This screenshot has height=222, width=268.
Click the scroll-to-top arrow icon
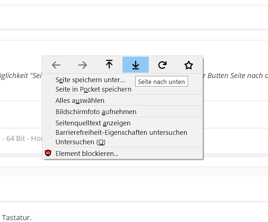(x=109, y=65)
